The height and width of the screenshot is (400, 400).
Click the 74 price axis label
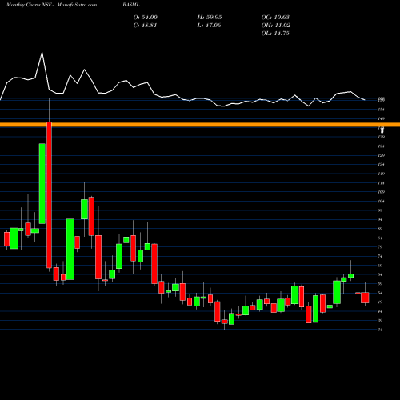click(x=381, y=256)
